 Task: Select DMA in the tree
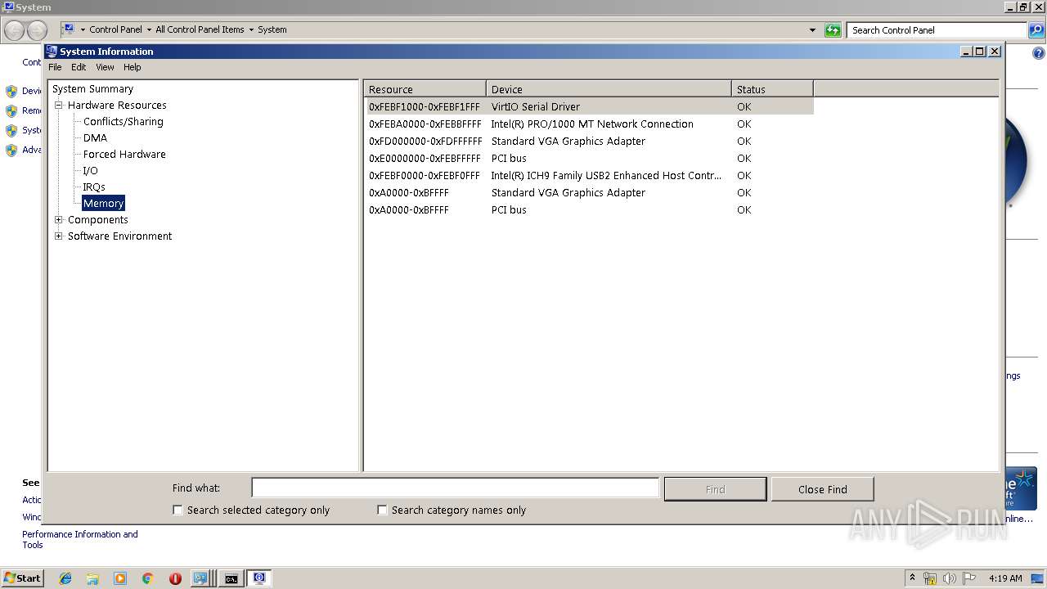point(95,138)
